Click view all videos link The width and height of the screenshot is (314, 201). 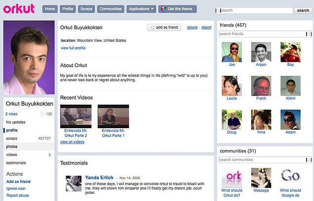coord(72,142)
